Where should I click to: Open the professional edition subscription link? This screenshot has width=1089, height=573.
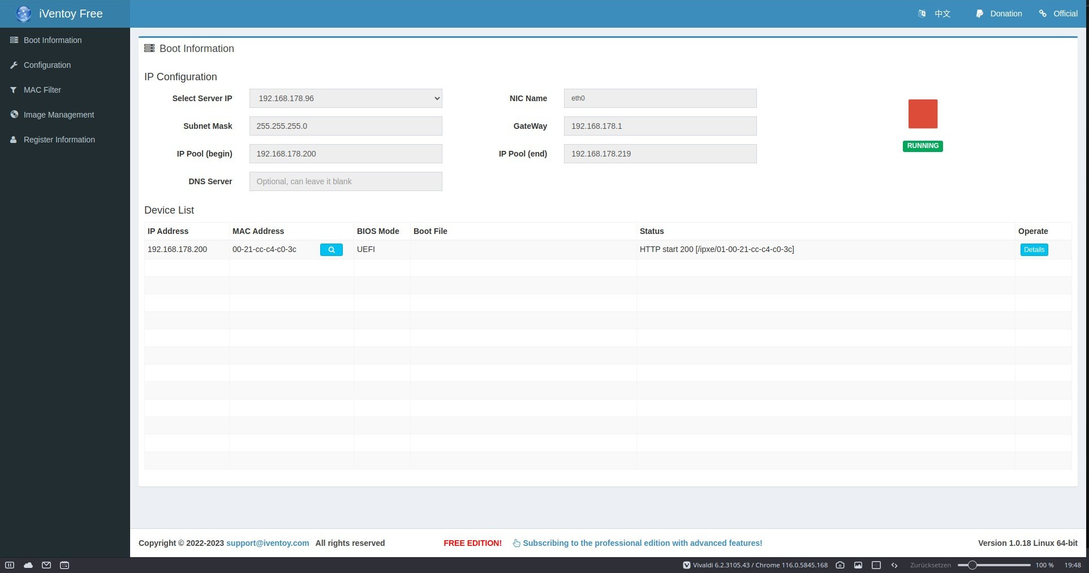pos(643,543)
